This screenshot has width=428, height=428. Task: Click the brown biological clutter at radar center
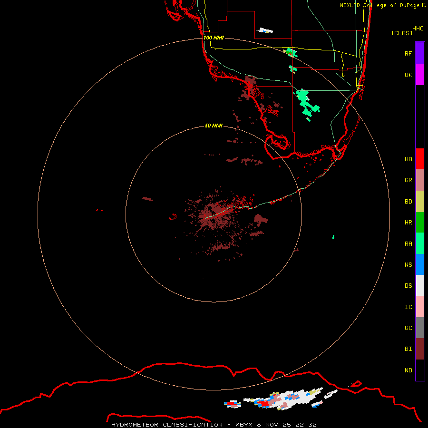point(214,215)
